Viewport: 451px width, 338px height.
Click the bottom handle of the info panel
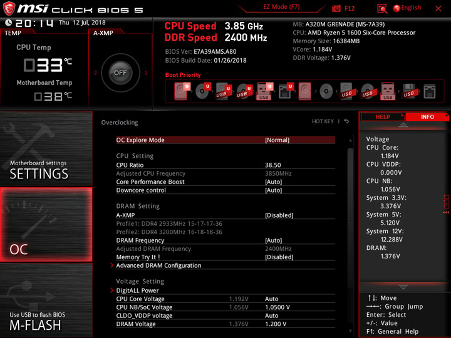[403, 287]
